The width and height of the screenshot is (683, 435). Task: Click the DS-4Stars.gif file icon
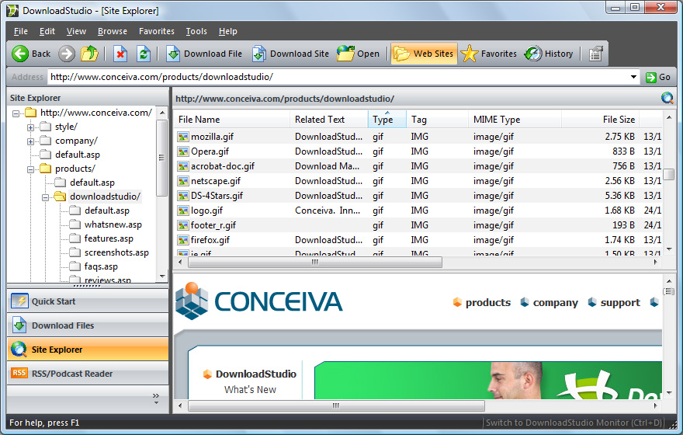(182, 196)
